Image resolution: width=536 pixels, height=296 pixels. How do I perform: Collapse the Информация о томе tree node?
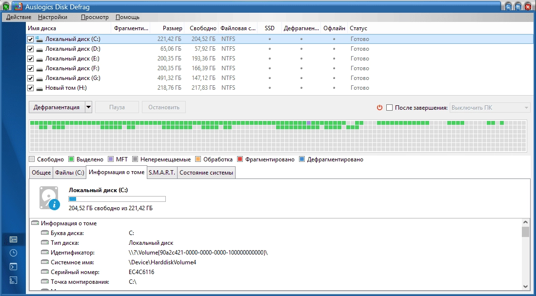[35, 223]
